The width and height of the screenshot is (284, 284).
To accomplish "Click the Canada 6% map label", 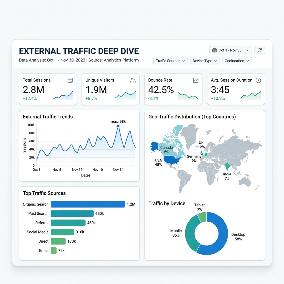I will (166, 150).
